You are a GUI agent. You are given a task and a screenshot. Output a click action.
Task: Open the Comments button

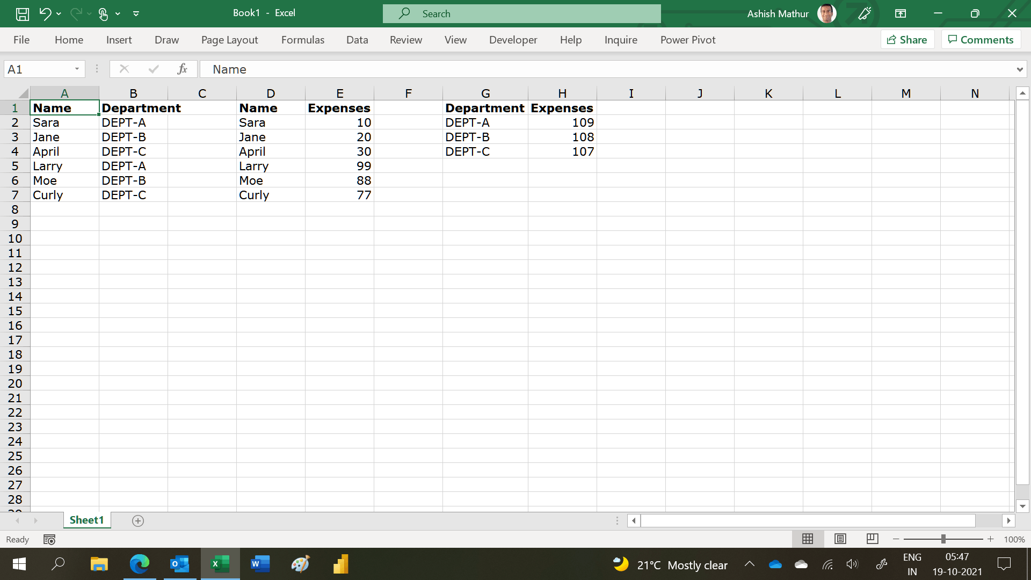981,40
